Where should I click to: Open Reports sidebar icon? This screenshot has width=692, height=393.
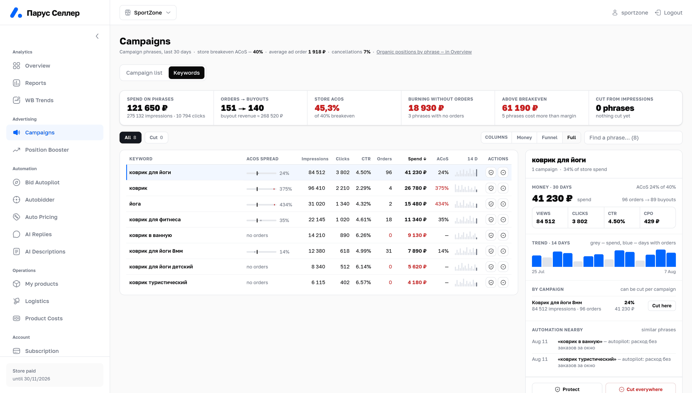point(17,83)
